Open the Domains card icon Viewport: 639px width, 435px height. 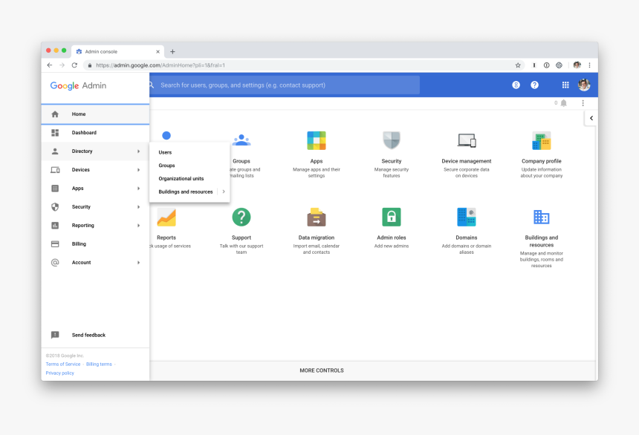pyautogui.click(x=467, y=217)
